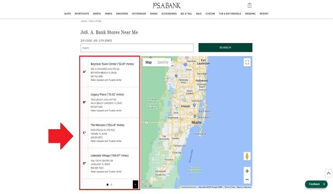This screenshot has height=194, width=333.
Task: Select the Street View pegman icon
Action: pyautogui.click(x=247, y=156)
